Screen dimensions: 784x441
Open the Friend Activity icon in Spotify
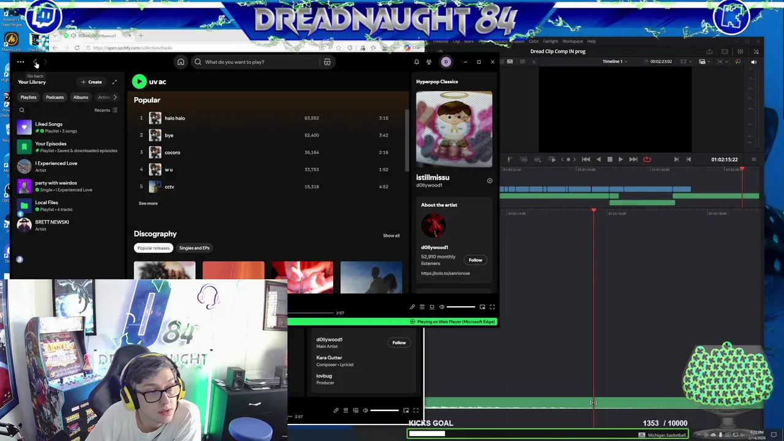(429, 62)
